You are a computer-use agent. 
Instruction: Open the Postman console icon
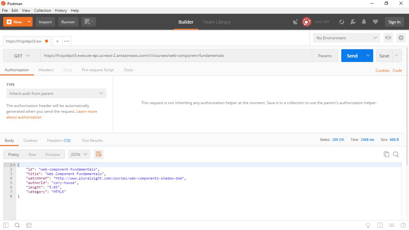click(29, 225)
